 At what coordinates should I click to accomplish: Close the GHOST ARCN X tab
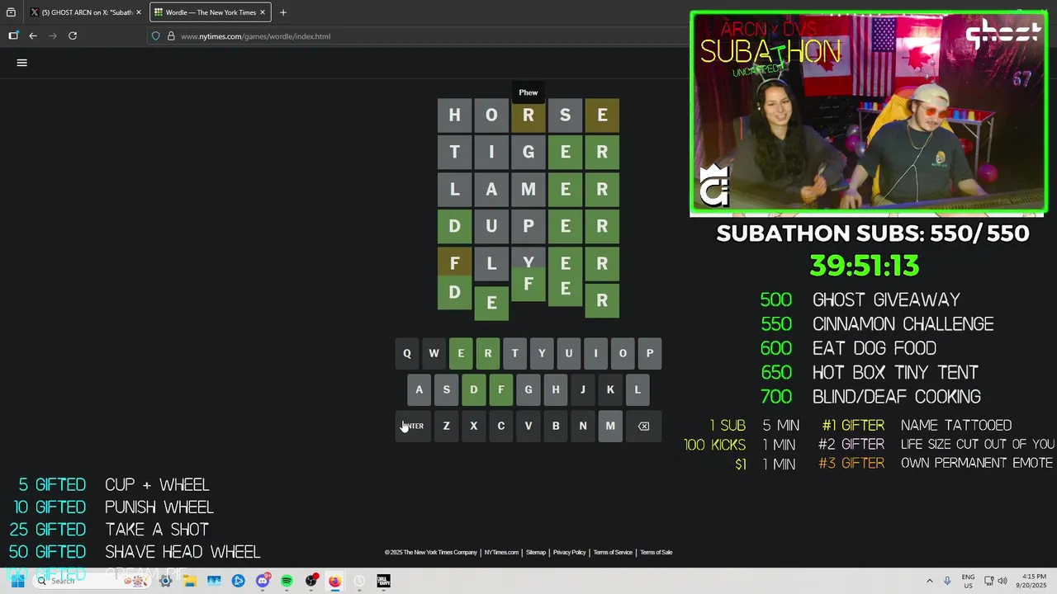pos(139,12)
